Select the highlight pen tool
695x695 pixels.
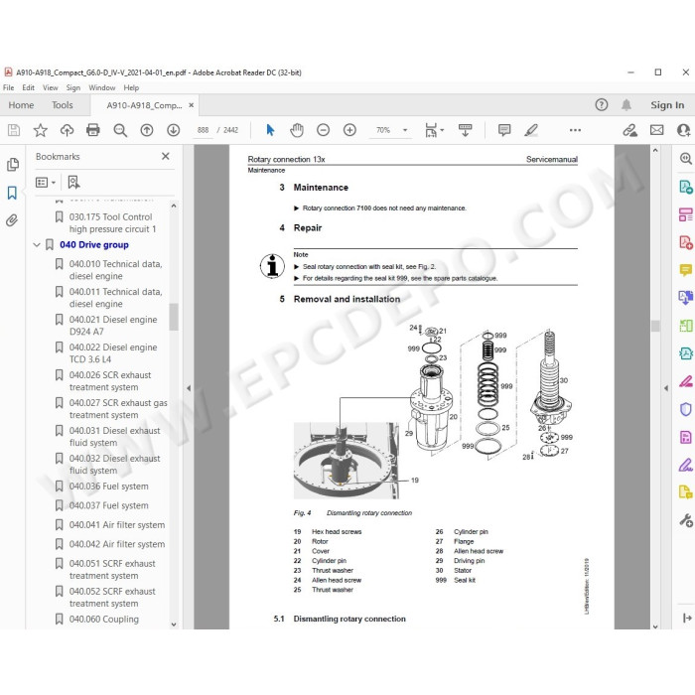tap(531, 130)
